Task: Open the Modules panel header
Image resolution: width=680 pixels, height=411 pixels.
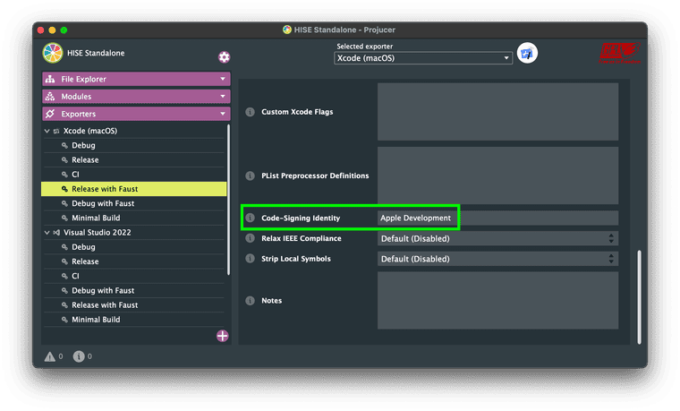Action: pos(136,97)
